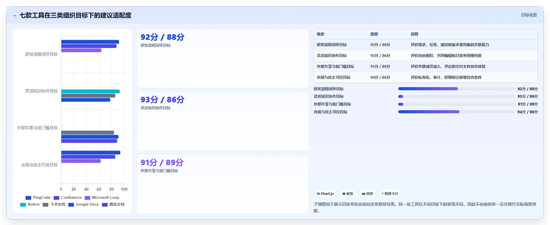This screenshot has width=550, height=225.
Task: Click the 进度 tag chip
Action: (367, 194)
